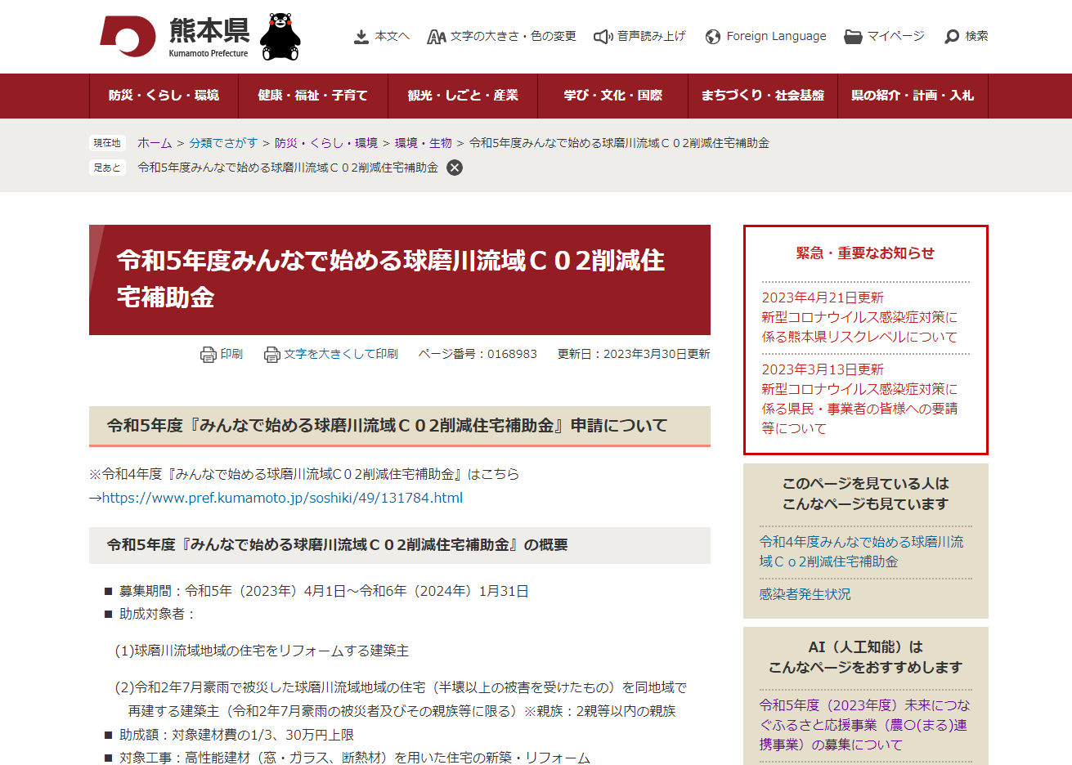This screenshot has width=1072, height=765.
Task: Click the Kumamoto Prefecture logo
Action: click(174, 37)
